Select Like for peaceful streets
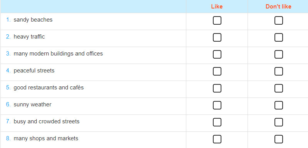The height and width of the screenshot is (148, 308). coord(217,71)
